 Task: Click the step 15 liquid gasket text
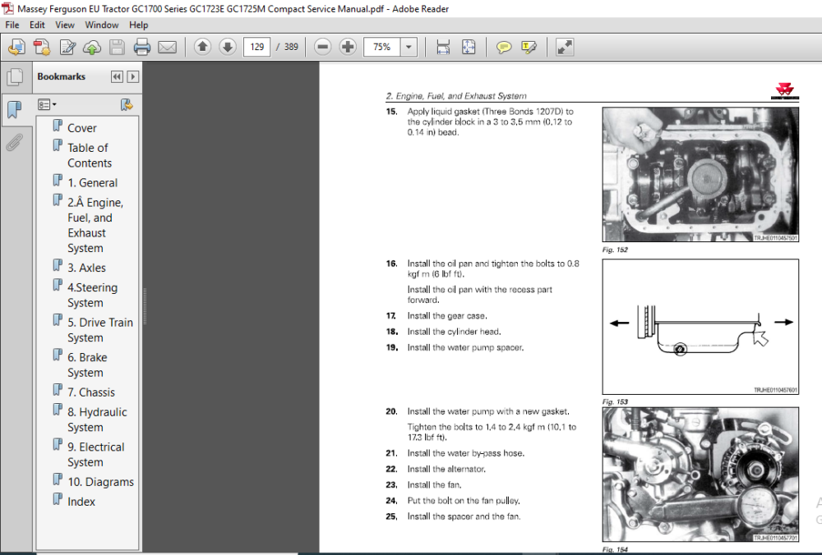490,122
